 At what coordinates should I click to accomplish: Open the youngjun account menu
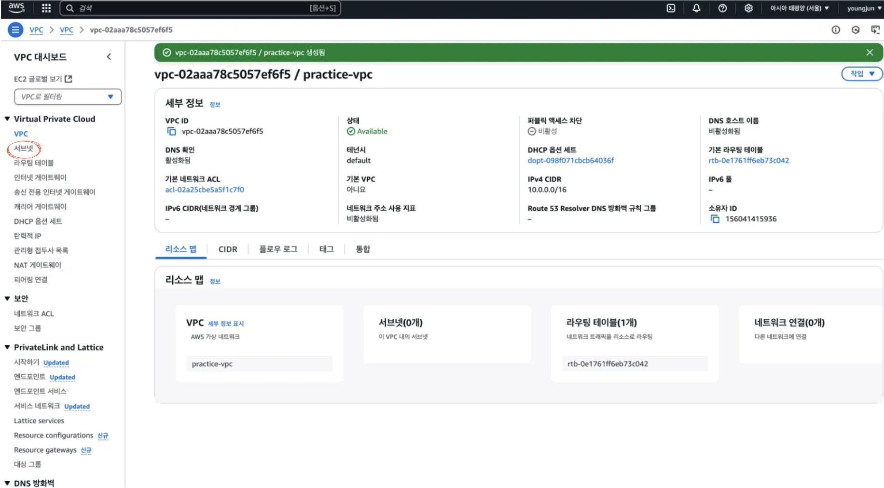point(864,8)
